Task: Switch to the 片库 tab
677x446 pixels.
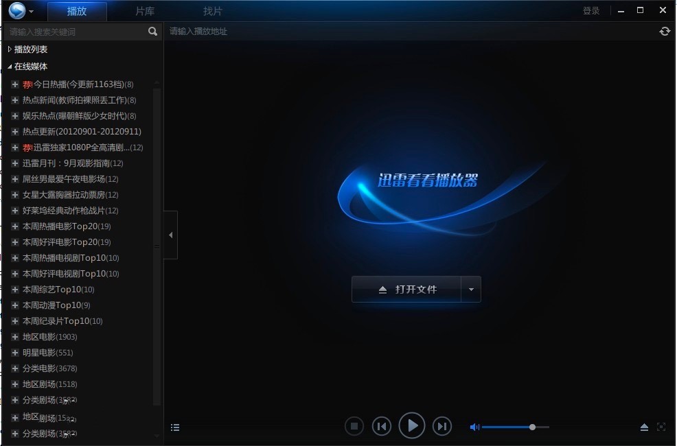Action: coord(145,11)
